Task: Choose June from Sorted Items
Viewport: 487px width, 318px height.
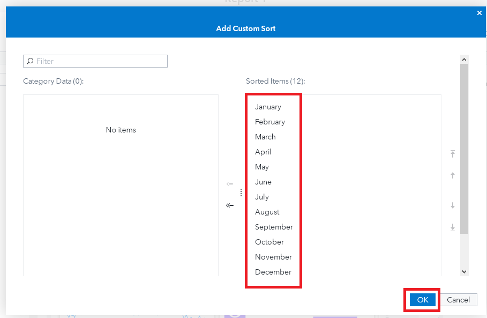Action: pyautogui.click(x=263, y=182)
